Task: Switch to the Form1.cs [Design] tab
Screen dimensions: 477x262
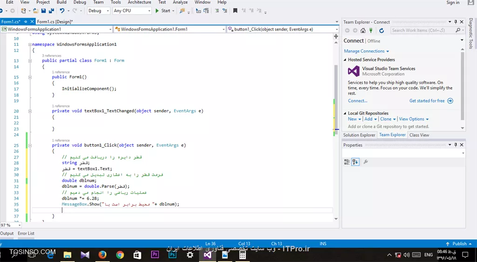Action: (55, 21)
